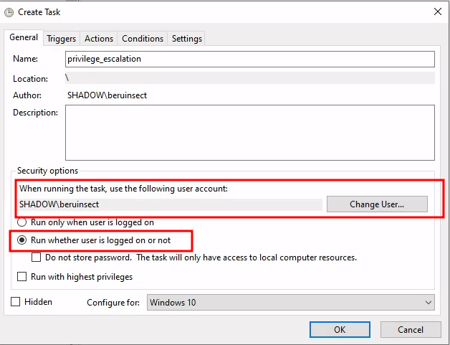
Task: Click the Name field containing privilege_escalation
Action: (x=250, y=59)
